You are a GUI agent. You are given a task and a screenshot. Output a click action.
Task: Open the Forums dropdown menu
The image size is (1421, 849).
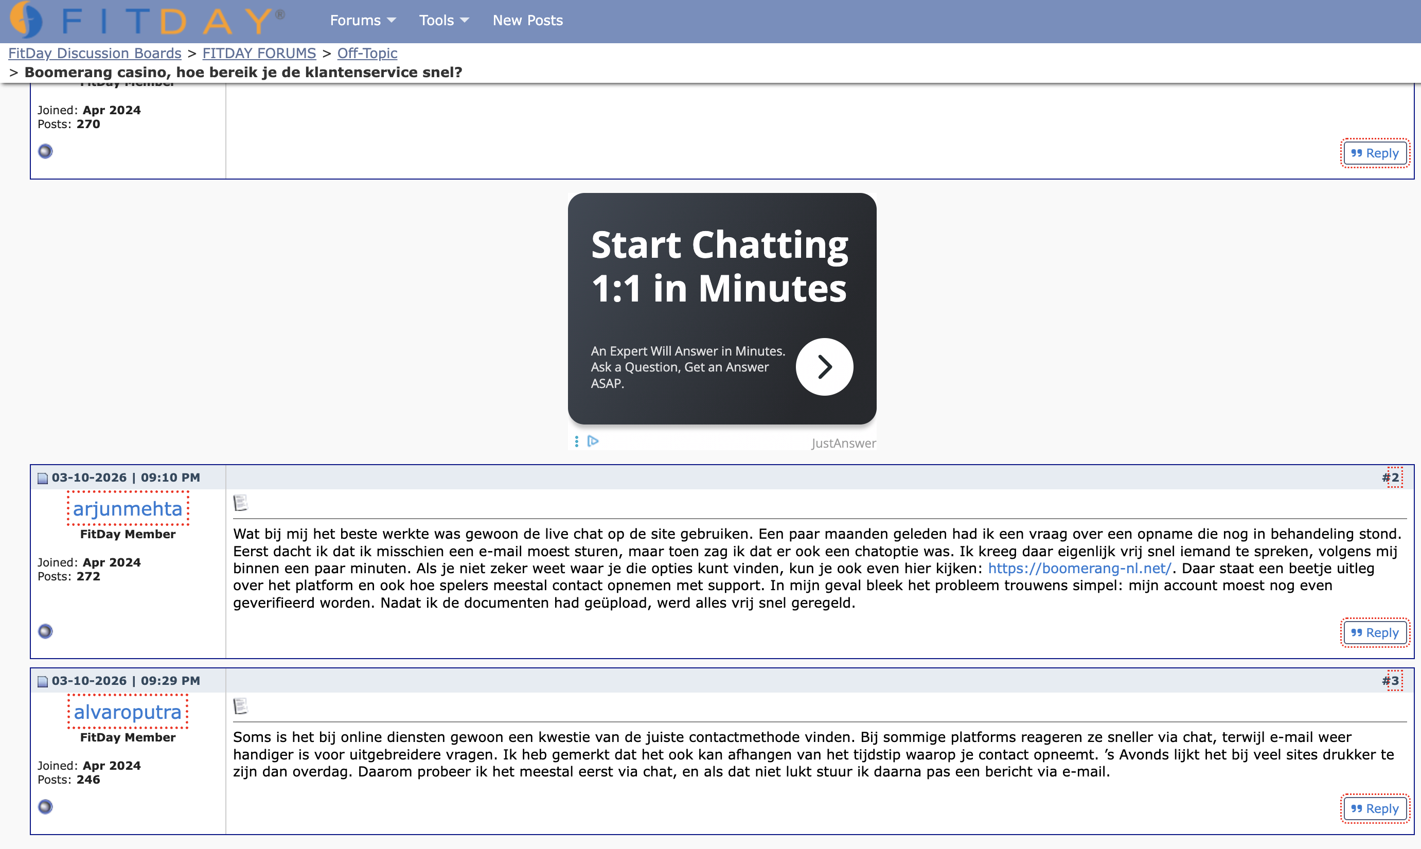coord(363,21)
